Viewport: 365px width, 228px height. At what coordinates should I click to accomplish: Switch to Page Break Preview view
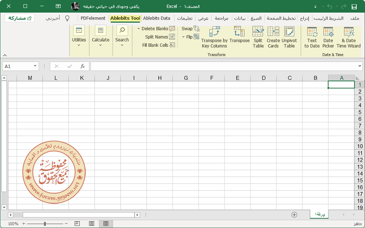pos(77,223)
